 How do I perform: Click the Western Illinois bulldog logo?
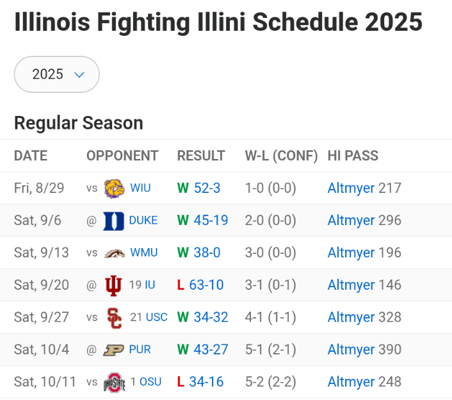point(114,188)
